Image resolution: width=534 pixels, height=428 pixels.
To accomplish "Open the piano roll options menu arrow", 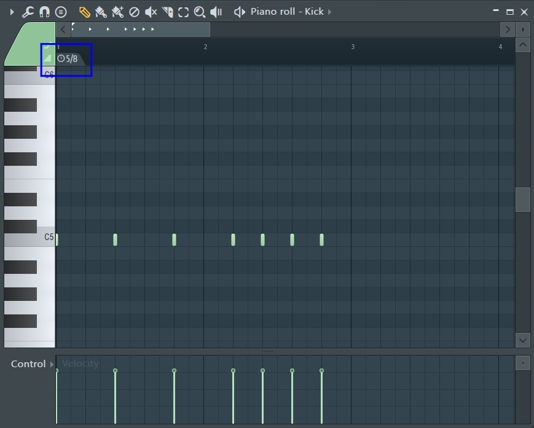I will [x=12, y=11].
